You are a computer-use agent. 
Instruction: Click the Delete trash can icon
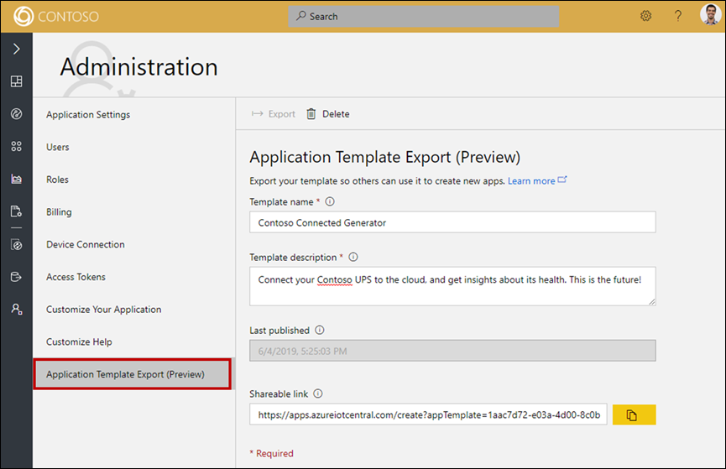pyautogui.click(x=311, y=114)
